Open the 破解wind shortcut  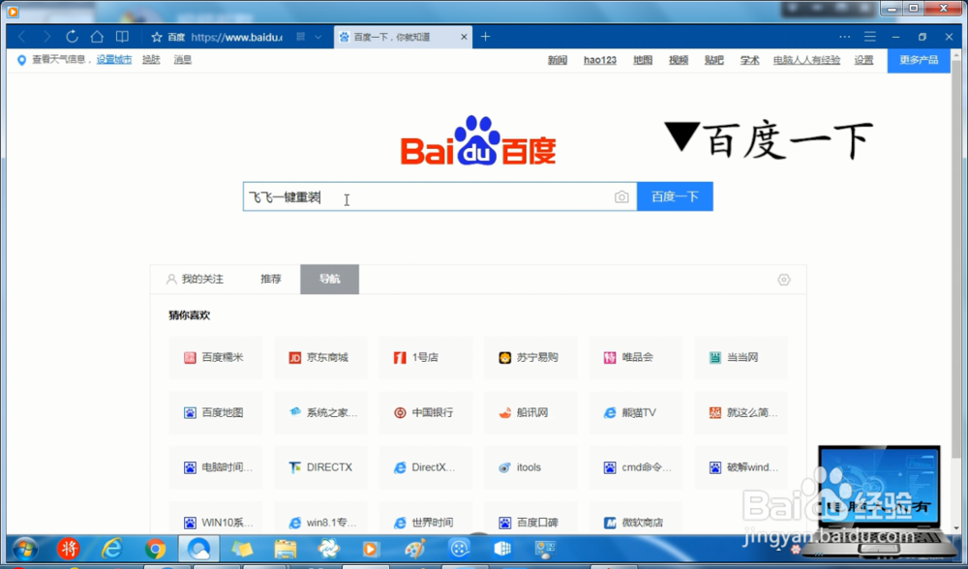tap(741, 467)
